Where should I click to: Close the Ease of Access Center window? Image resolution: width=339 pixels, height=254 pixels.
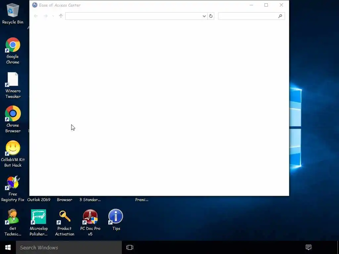[x=281, y=5]
